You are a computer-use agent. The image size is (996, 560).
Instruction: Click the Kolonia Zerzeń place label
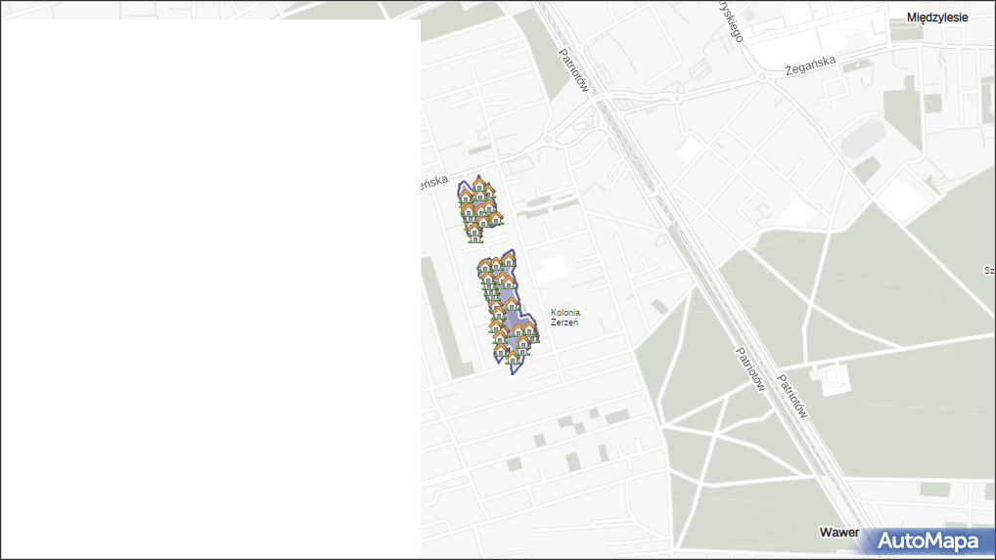(x=565, y=317)
